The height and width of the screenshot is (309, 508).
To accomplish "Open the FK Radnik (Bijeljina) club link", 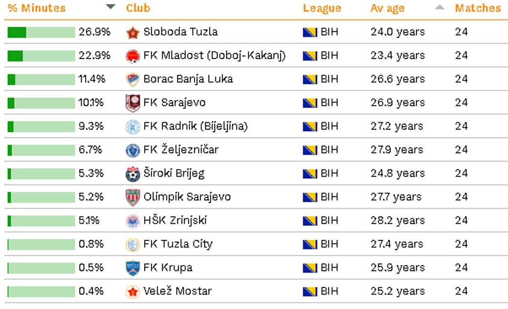I will click(195, 126).
